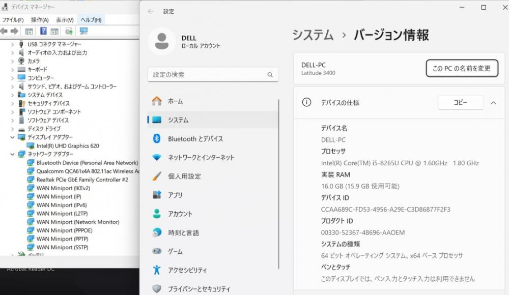Screen dimensions: 509x295
Task: Click System breadcrumb link in header
Action: (x=313, y=35)
